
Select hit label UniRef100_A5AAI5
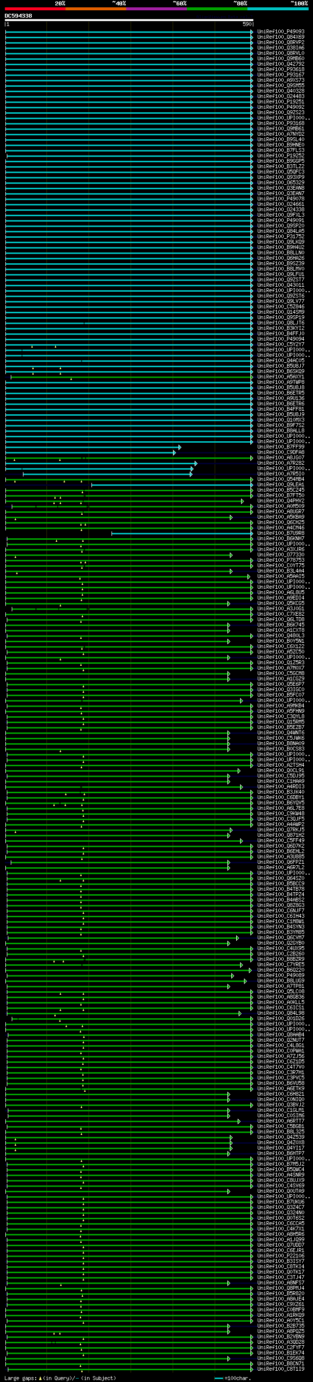(x=281, y=576)
